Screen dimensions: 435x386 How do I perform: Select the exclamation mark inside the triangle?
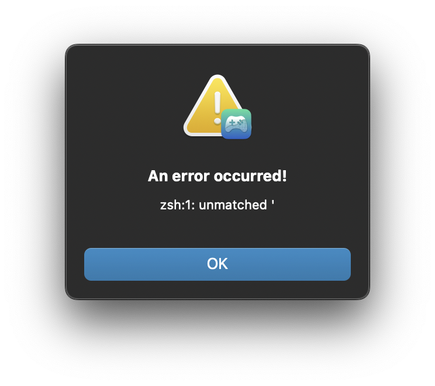pyautogui.click(x=217, y=108)
